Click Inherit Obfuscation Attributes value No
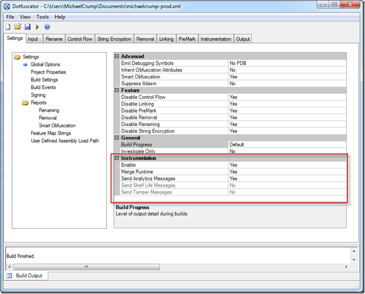 pyautogui.click(x=287, y=70)
